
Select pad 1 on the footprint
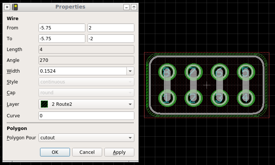pyautogui.click(x=167, y=98)
